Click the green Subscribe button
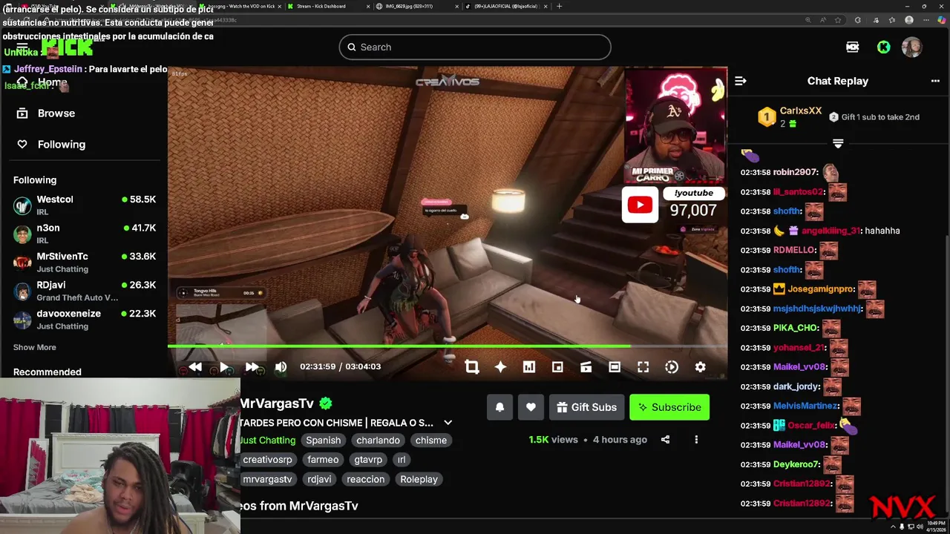This screenshot has height=534, width=950. tap(669, 407)
